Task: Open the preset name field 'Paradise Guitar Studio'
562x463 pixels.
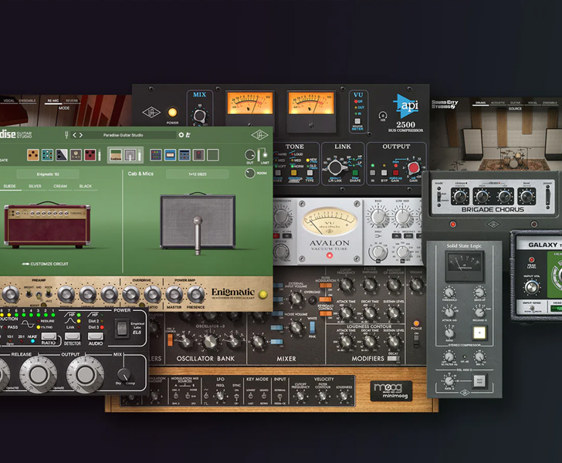Action: click(x=123, y=135)
